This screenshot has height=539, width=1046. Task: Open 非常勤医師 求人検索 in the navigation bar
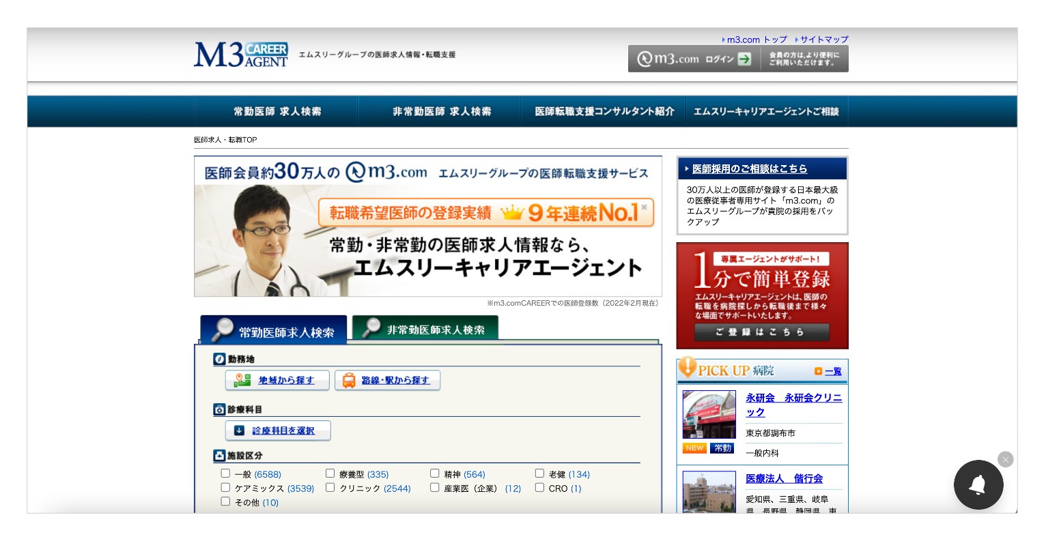pyautogui.click(x=440, y=111)
